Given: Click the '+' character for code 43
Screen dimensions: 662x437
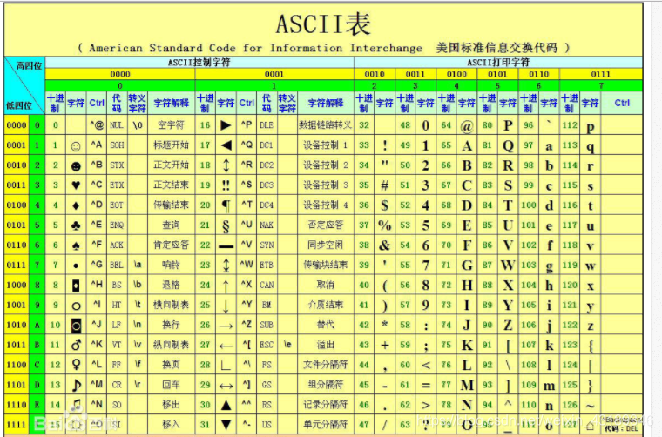Looking at the screenshot, I should [x=385, y=345].
